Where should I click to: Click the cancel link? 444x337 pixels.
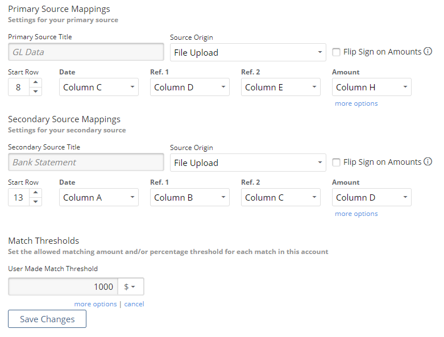point(134,304)
